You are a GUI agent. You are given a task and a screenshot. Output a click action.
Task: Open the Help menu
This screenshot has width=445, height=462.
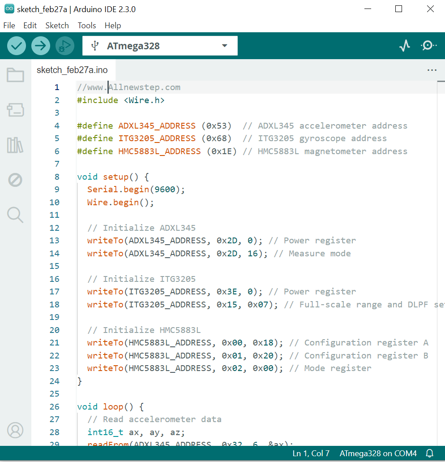coord(113,26)
